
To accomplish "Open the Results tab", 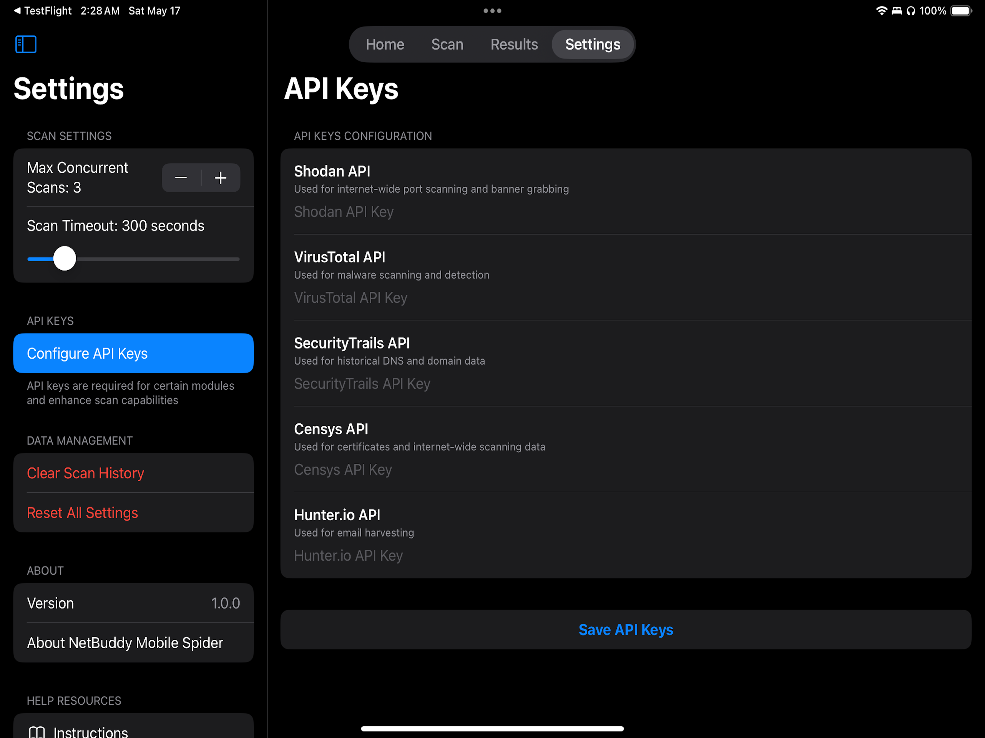I will click(514, 44).
